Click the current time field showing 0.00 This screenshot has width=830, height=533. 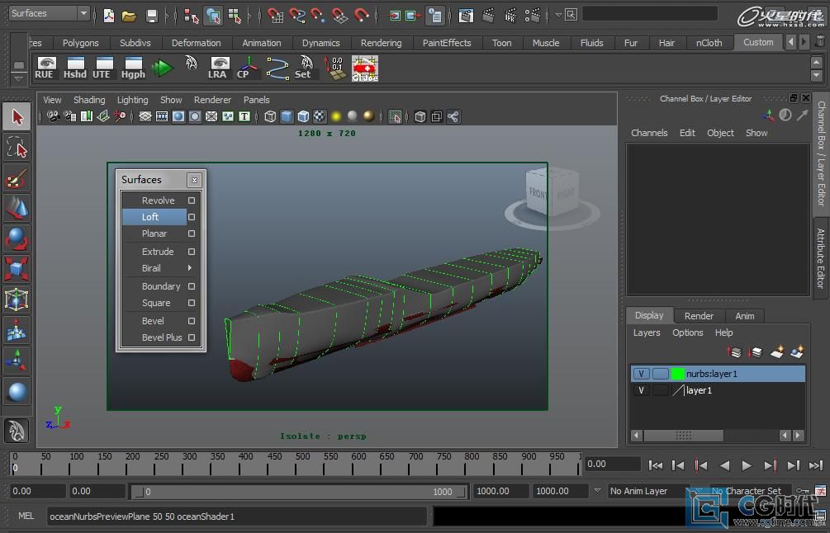(x=613, y=465)
